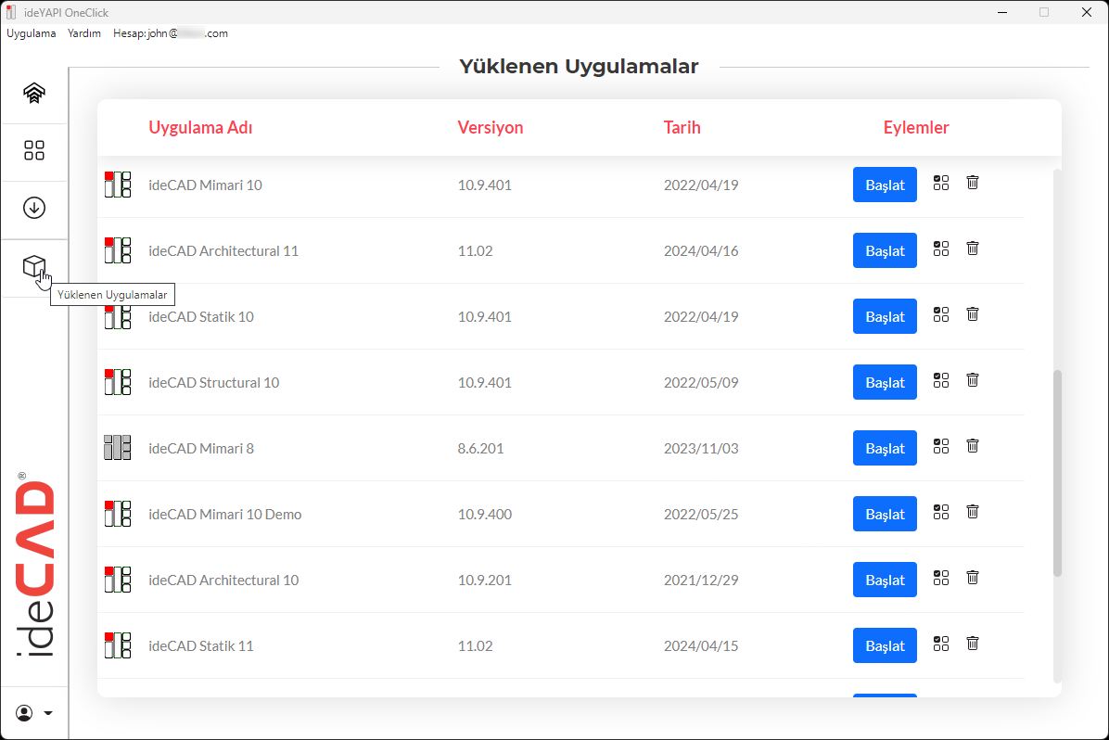Image resolution: width=1109 pixels, height=740 pixels.
Task: Start ideCAD Statik 10 with Başlat
Action: 885,316
